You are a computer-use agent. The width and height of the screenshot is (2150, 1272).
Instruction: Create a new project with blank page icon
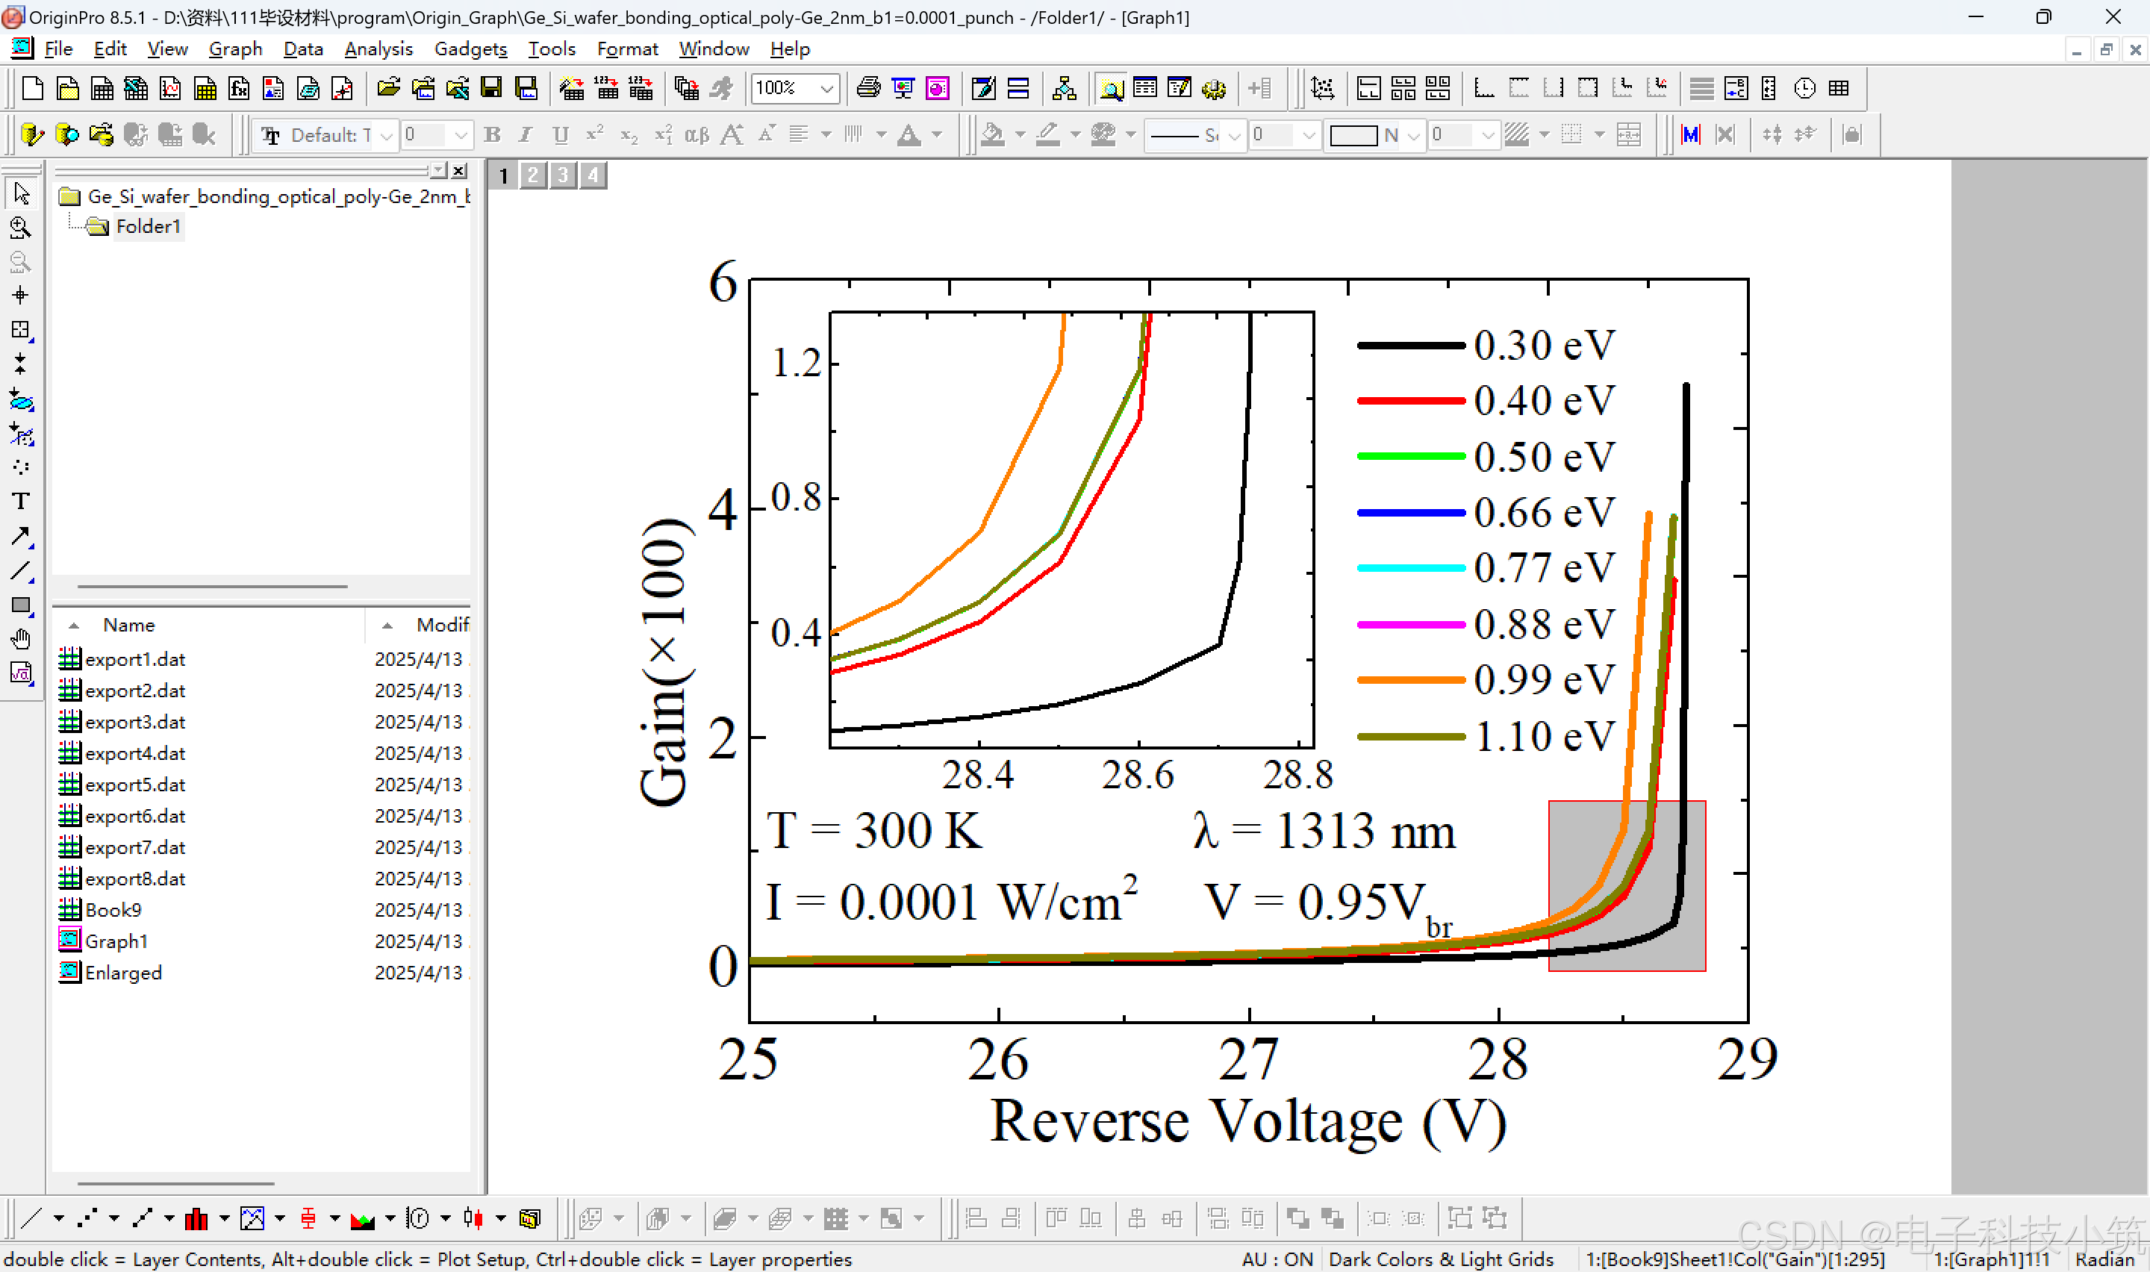[x=33, y=88]
